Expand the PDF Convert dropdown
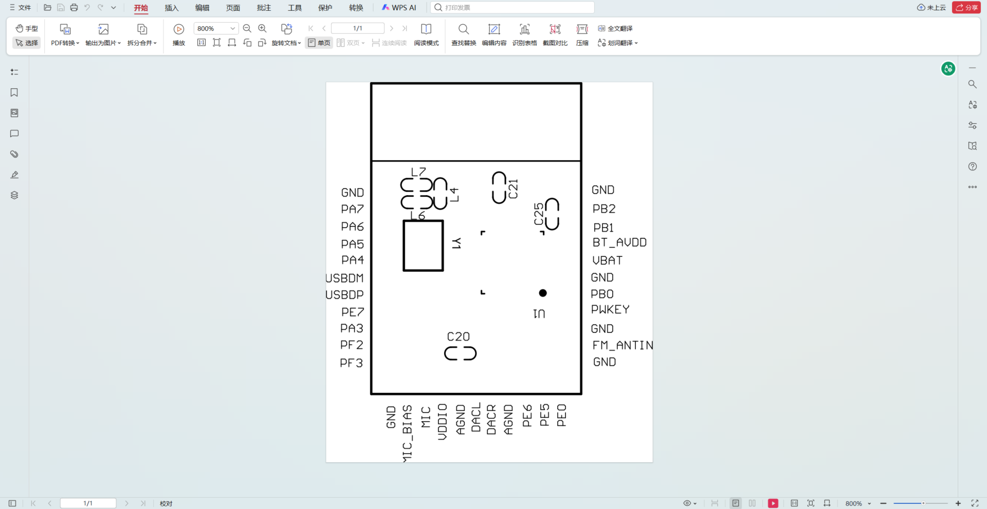This screenshot has width=987, height=509. pyautogui.click(x=65, y=43)
